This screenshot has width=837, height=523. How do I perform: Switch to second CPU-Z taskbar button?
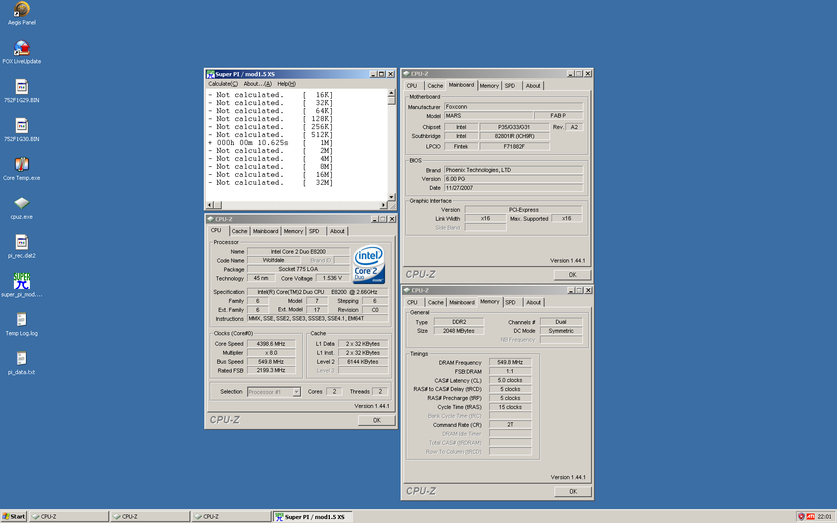coord(150,517)
